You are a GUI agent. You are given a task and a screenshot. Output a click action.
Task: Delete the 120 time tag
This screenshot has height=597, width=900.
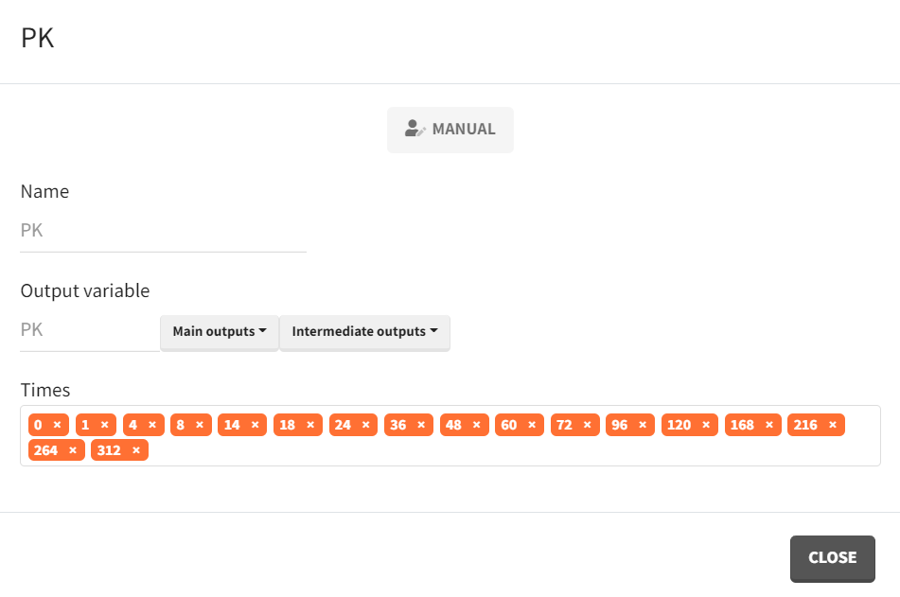point(706,425)
